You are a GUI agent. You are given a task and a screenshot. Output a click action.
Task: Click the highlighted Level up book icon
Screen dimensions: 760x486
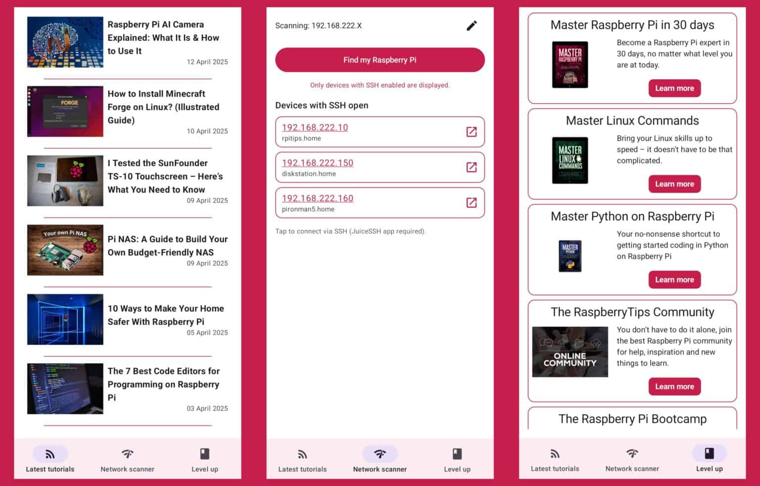pos(709,453)
